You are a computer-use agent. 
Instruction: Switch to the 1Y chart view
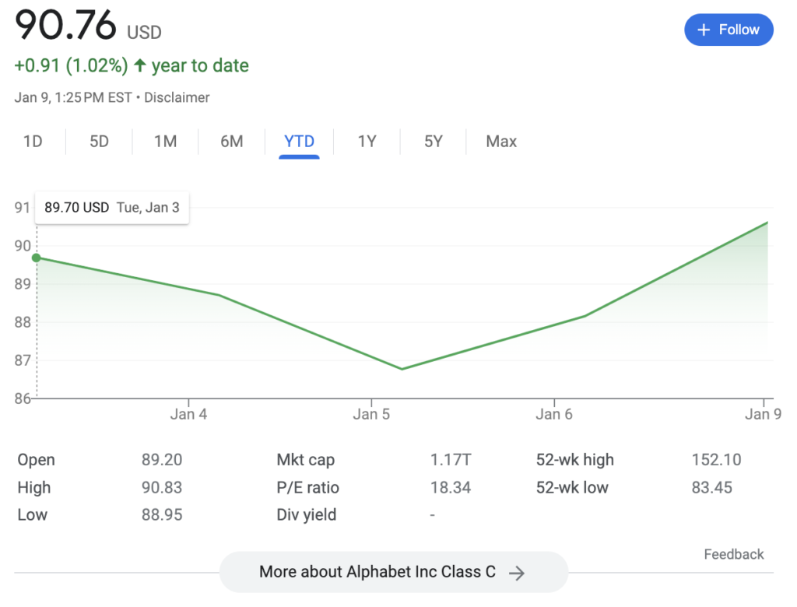click(367, 142)
